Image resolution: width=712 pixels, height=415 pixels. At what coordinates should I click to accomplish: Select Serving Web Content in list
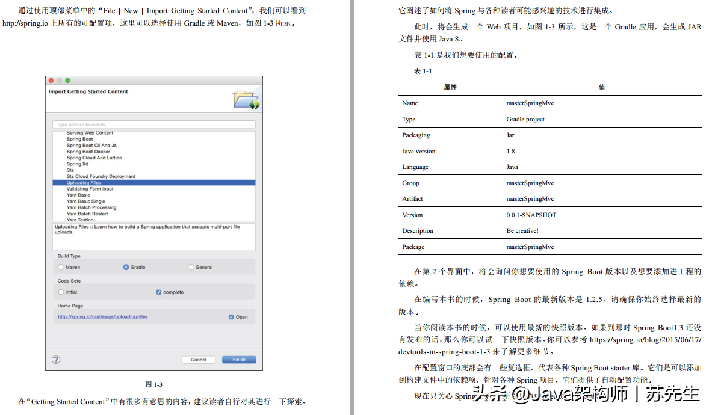pos(90,133)
